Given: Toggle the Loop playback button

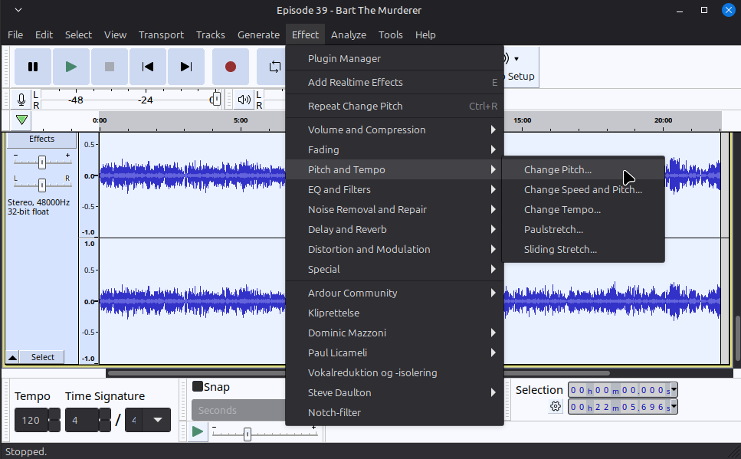Looking at the screenshot, I should point(273,67).
